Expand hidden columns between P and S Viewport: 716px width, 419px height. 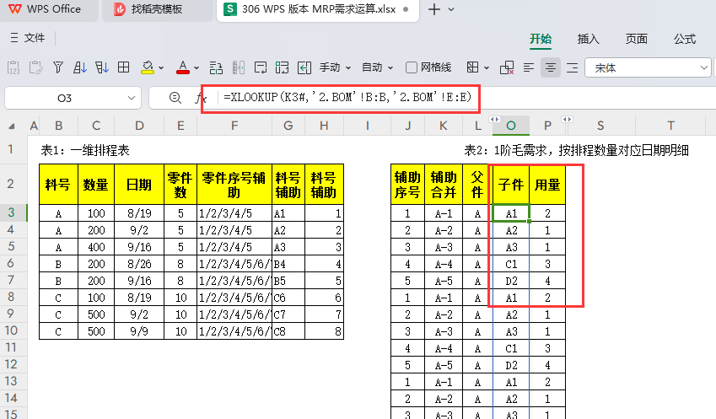pyautogui.click(x=567, y=119)
